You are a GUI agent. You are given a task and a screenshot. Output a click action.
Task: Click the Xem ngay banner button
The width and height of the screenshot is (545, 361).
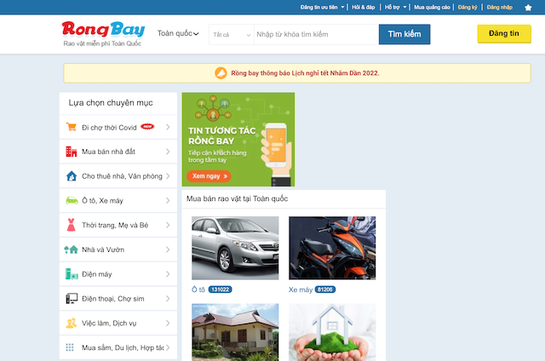[207, 175]
